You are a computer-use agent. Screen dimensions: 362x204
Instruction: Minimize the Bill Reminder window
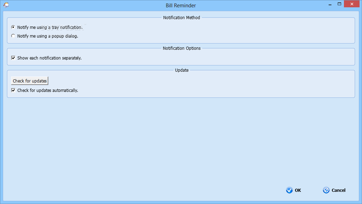tap(330, 4)
